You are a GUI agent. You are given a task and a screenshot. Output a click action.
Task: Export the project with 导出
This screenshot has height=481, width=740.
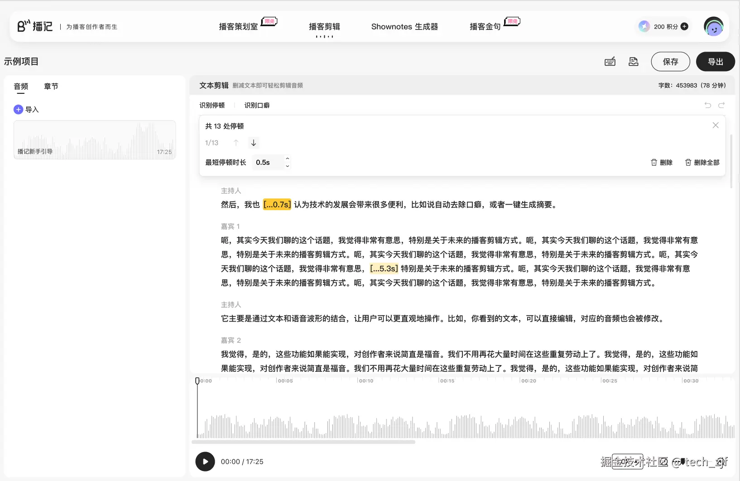coord(716,62)
